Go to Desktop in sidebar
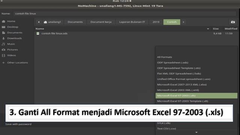 (x=12, y=27)
